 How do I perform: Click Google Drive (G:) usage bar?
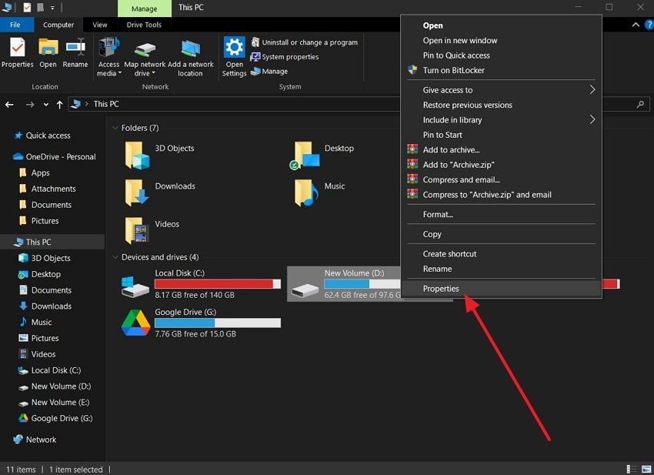pos(217,323)
